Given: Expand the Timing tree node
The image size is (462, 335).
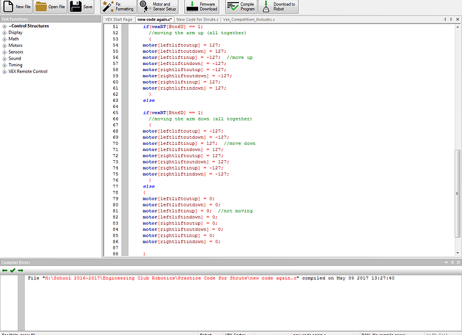Looking at the screenshot, I should [5, 65].
